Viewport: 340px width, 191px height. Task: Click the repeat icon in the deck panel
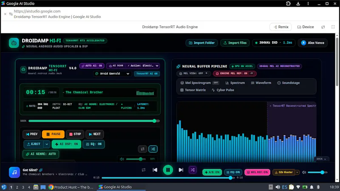142,149
